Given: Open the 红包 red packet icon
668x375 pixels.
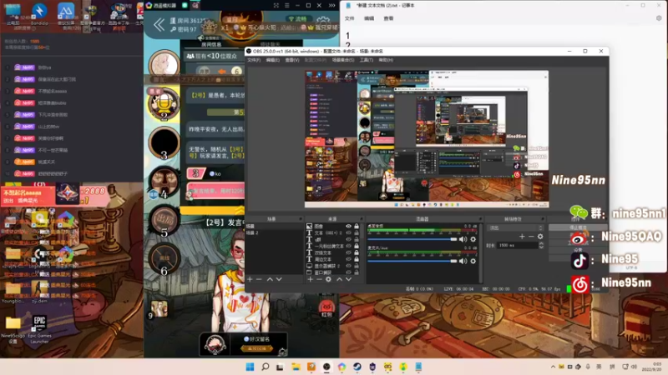Looking at the screenshot, I should [326, 308].
